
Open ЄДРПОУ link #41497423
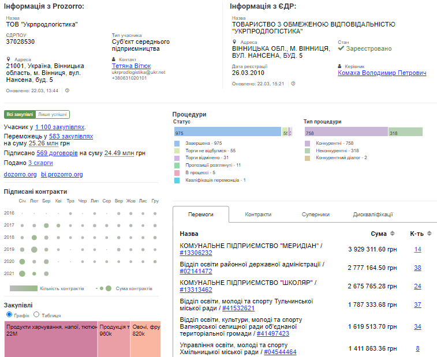[273, 333]
